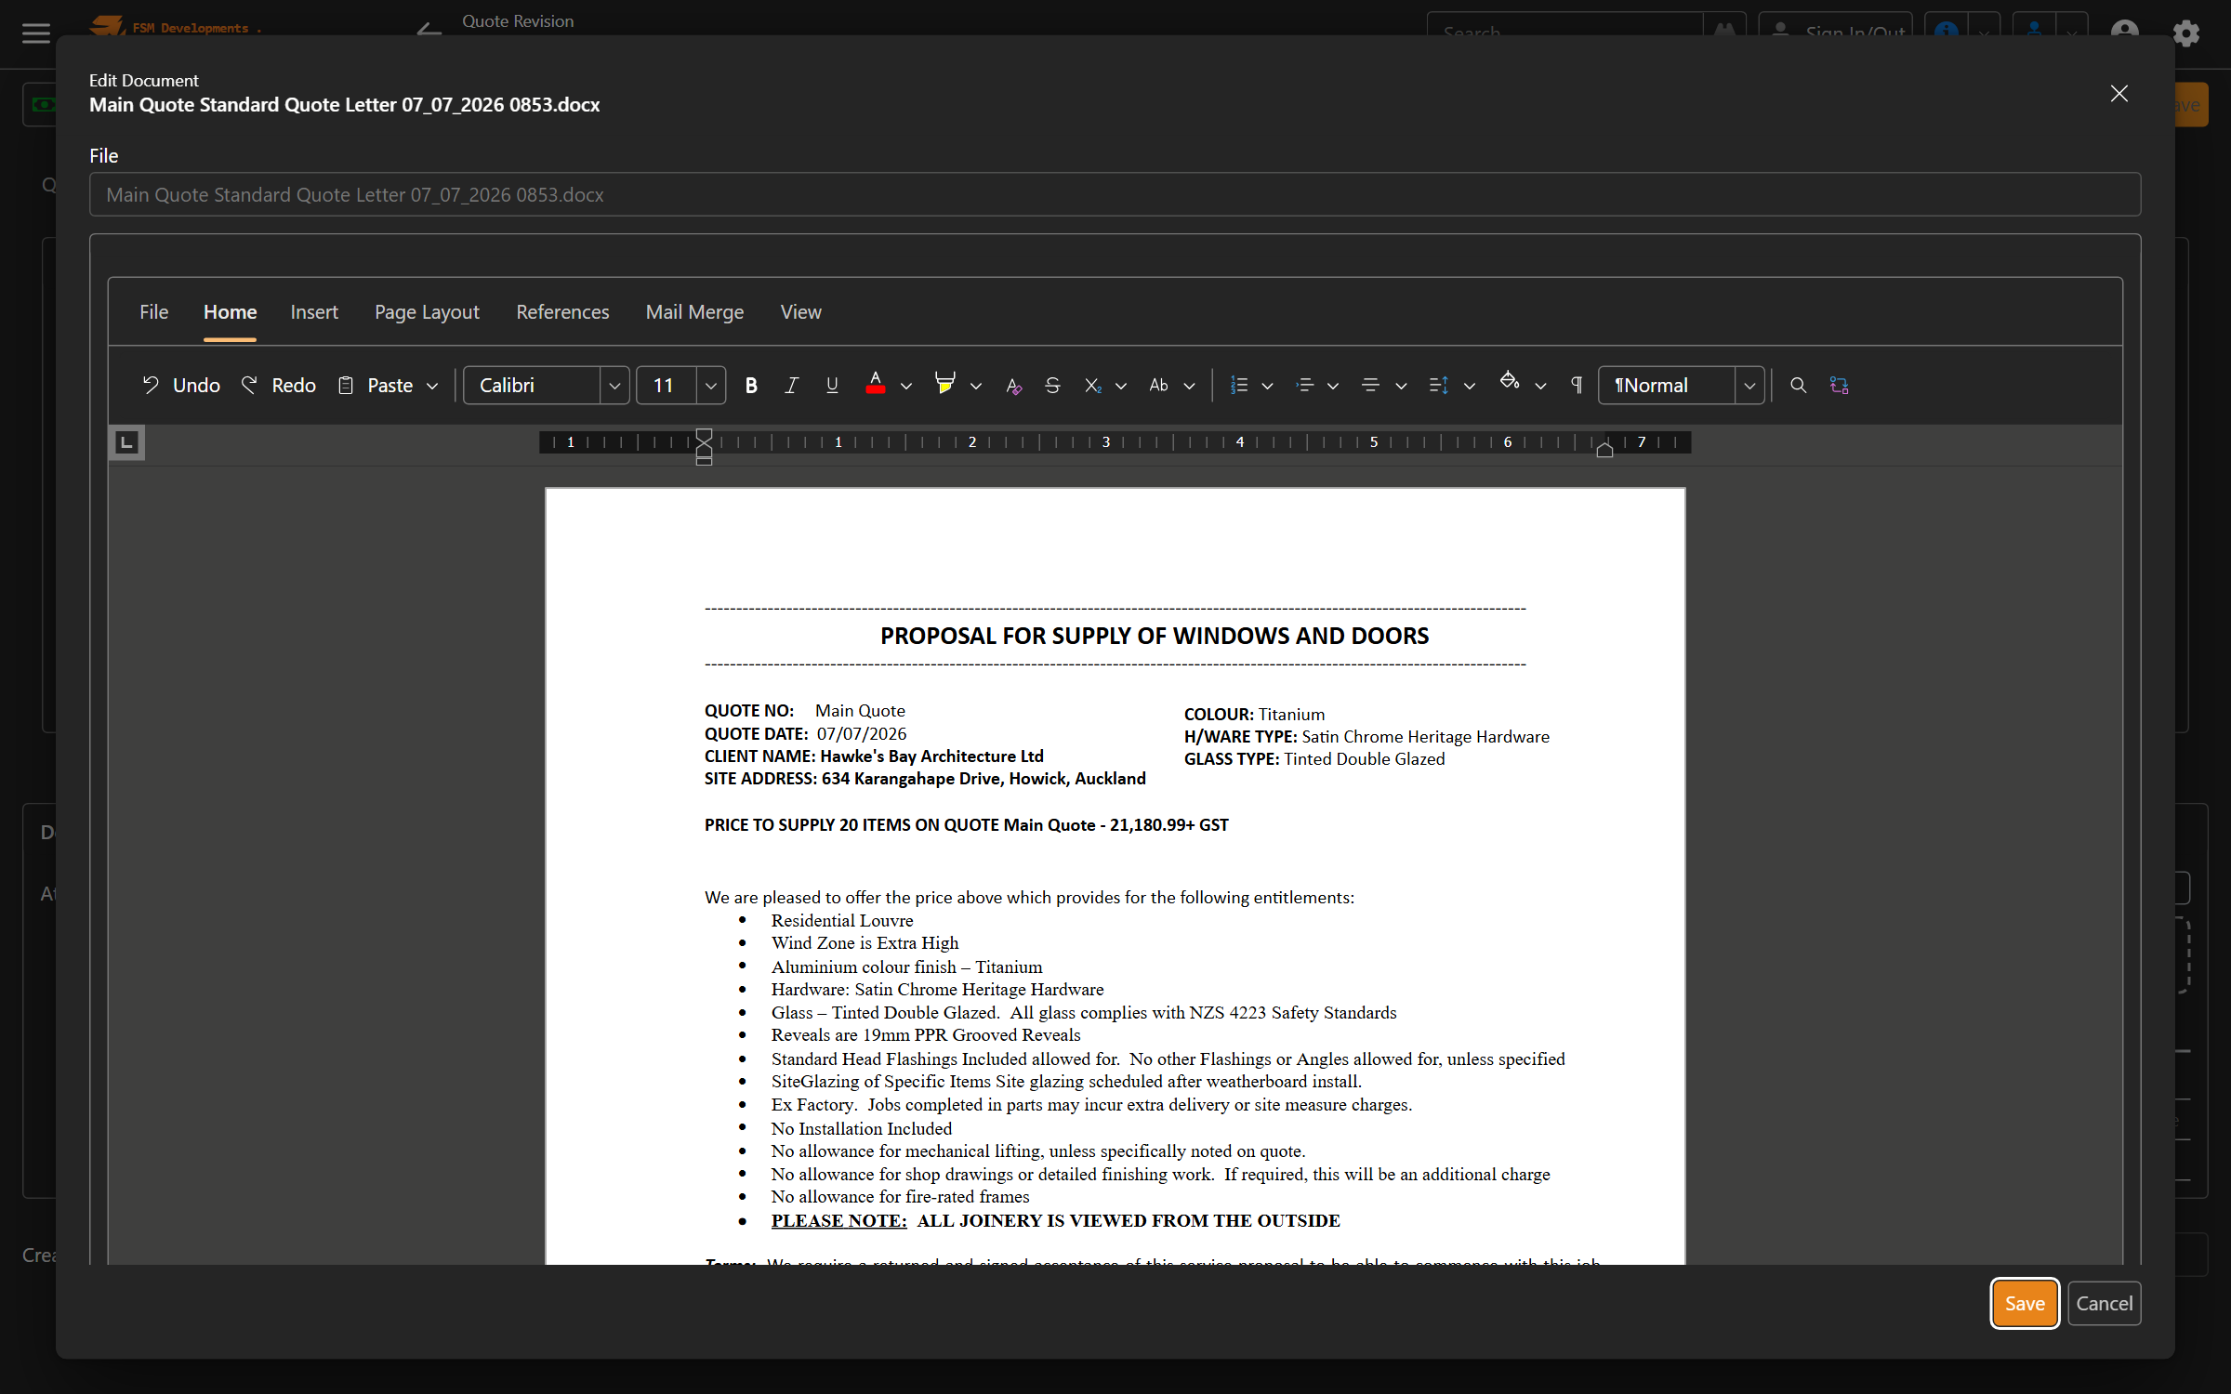
Task: Open the Change Case dropdown arrow
Action: [x=1189, y=386]
